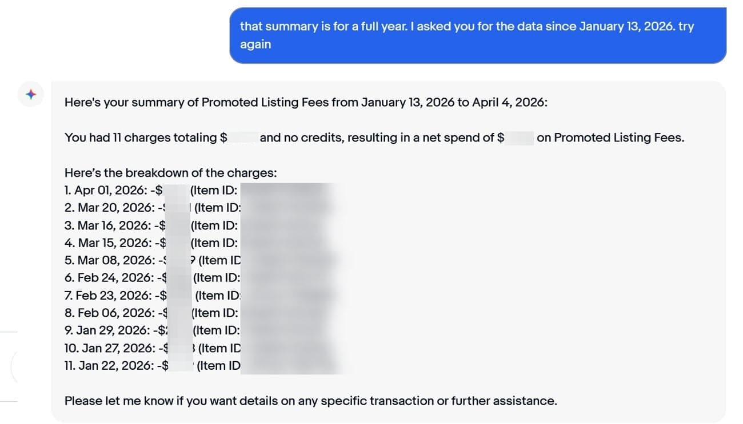Click the Promoted Listing Fees summary heading
Viewport: 743px width, 424px height.
306,103
